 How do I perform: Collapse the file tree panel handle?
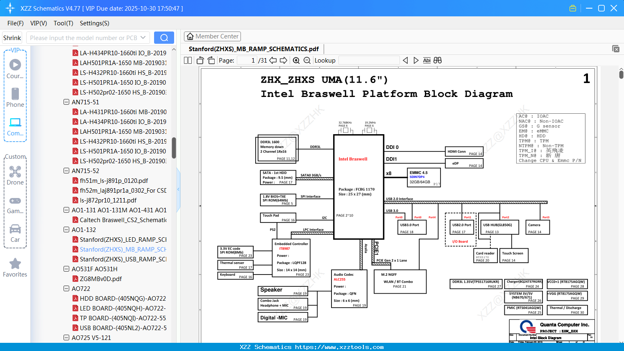click(x=178, y=189)
